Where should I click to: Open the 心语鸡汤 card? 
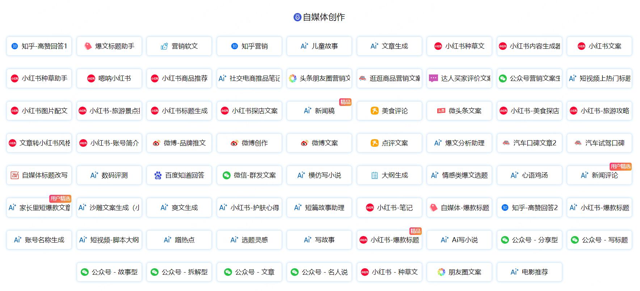click(x=529, y=175)
